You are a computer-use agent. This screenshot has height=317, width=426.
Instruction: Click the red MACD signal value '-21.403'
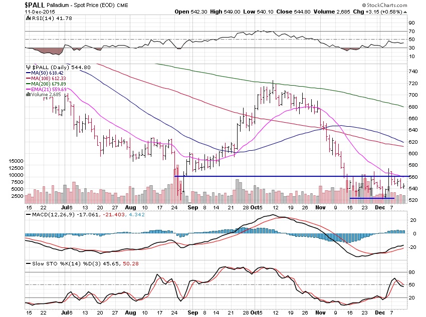[x=114, y=215]
